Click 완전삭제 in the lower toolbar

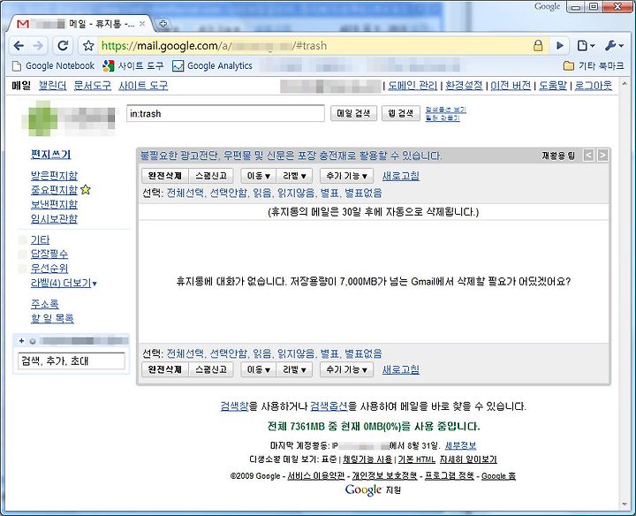click(x=164, y=369)
